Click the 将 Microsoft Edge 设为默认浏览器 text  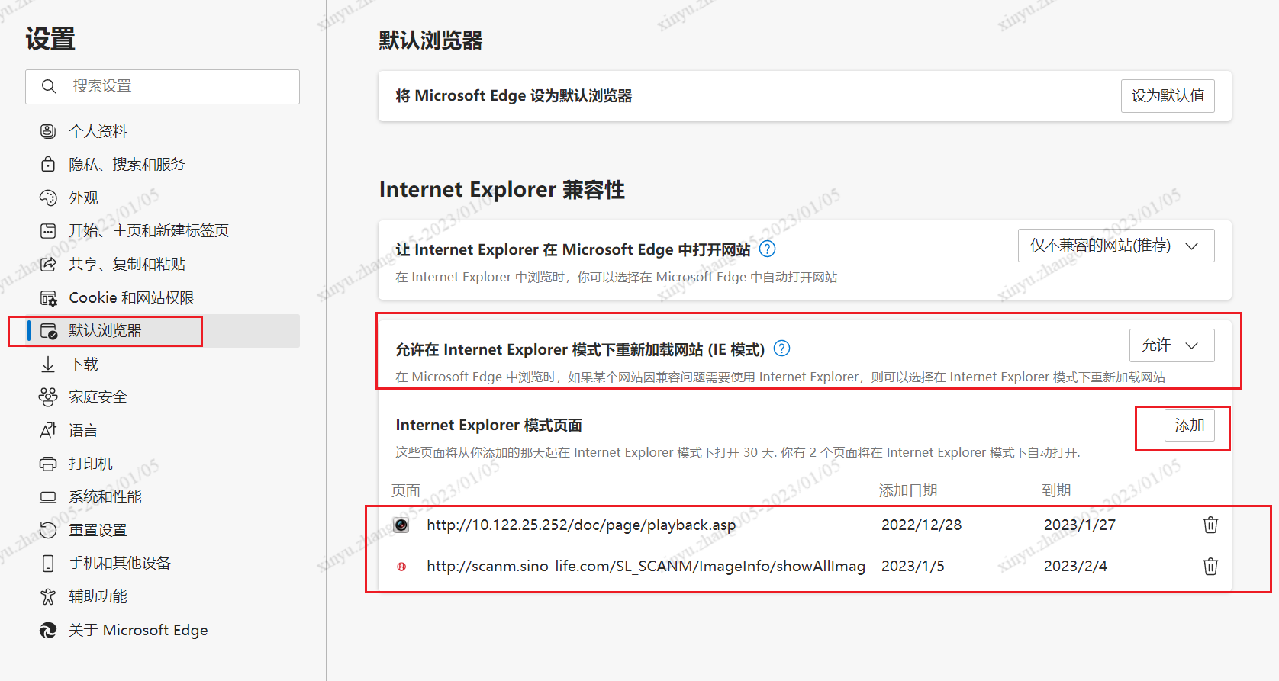(x=514, y=96)
